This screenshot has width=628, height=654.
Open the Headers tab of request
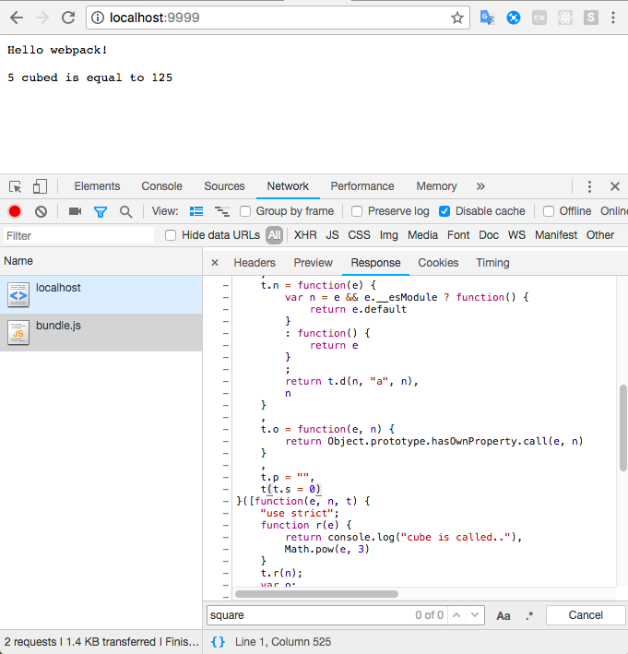(x=255, y=263)
